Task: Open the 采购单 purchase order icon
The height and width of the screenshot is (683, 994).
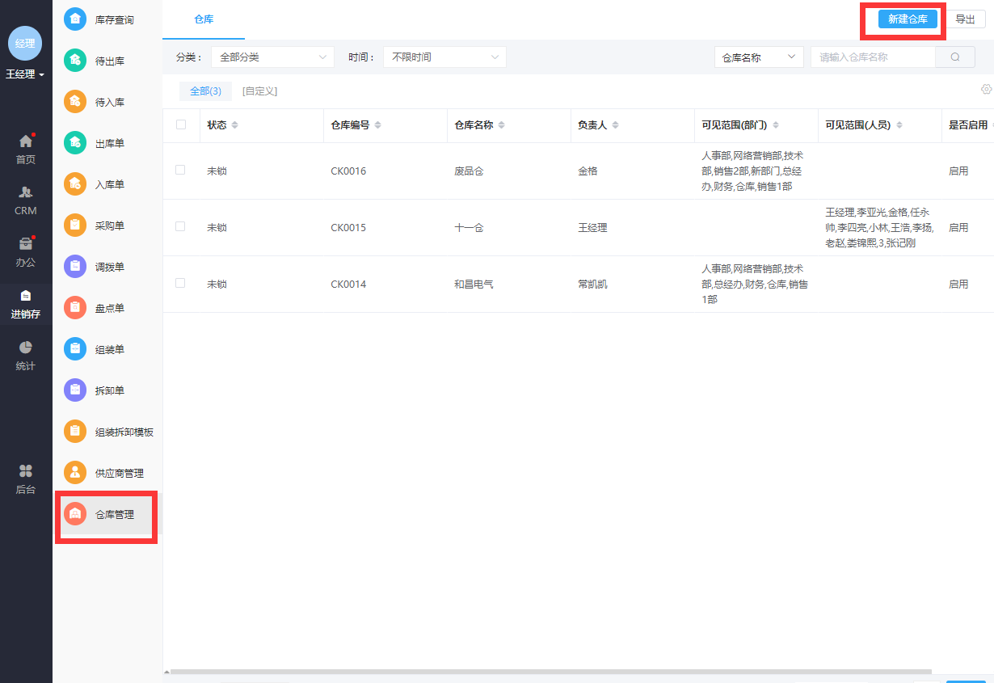Action: 75,226
